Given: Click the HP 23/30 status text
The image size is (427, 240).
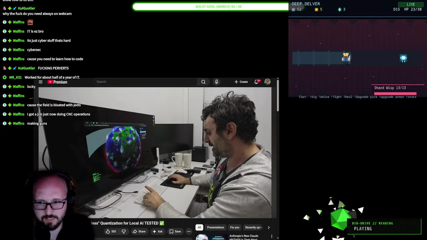Looking at the screenshot, I should point(413,9).
